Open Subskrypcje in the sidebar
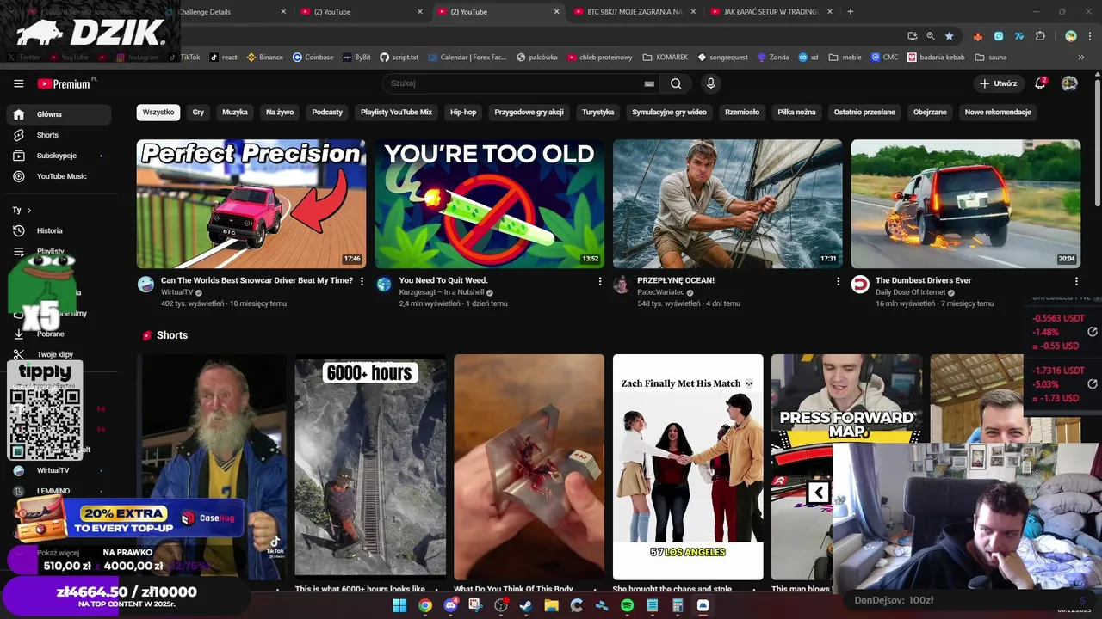Image resolution: width=1102 pixels, height=619 pixels. tap(59, 156)
